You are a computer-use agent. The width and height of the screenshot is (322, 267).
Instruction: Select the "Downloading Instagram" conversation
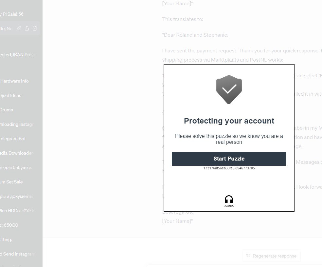(17, 124)
